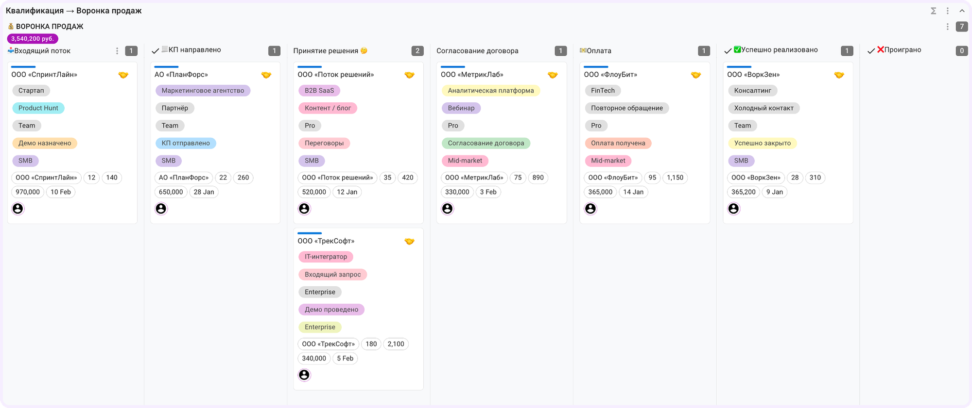Collapse the board using the chevron at top right

pyautogui.click(x=961, y=10)
